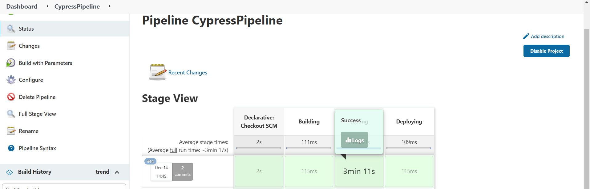Open the build history trend link
Screen dimensions: 590x189
(102, 172)
